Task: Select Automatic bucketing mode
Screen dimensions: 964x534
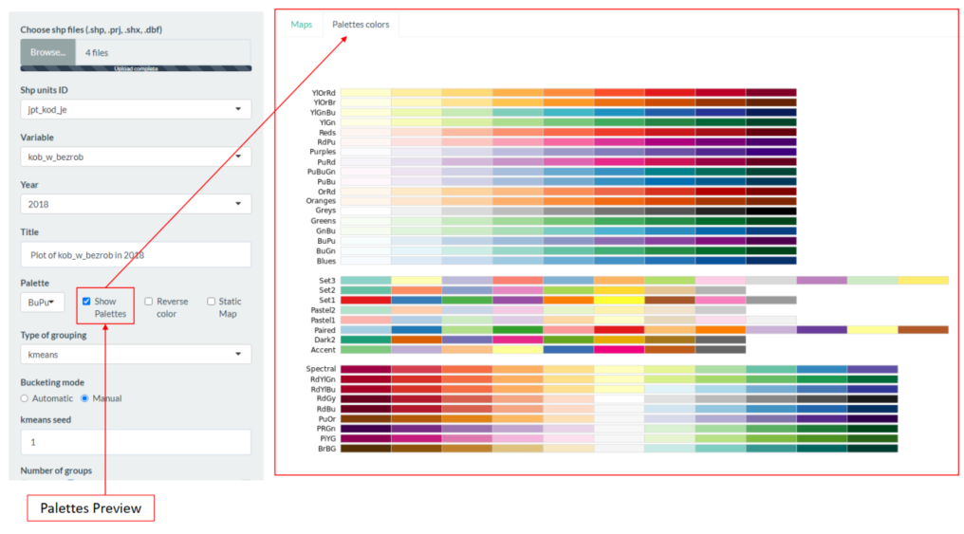Action: (25, 398)
